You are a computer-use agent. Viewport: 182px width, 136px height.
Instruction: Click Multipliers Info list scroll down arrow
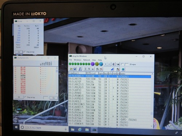point(57,93)
